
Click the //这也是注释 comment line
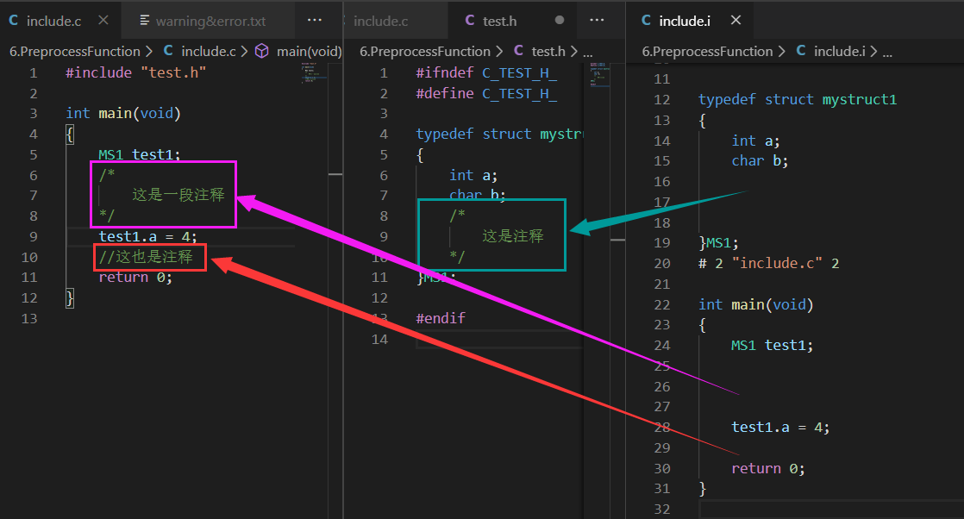(x=146, y=257)
